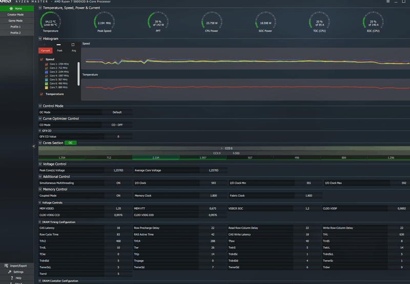Click the CO Mode CO - OFF value
410x284 pixels.
(x=117, y=125)
